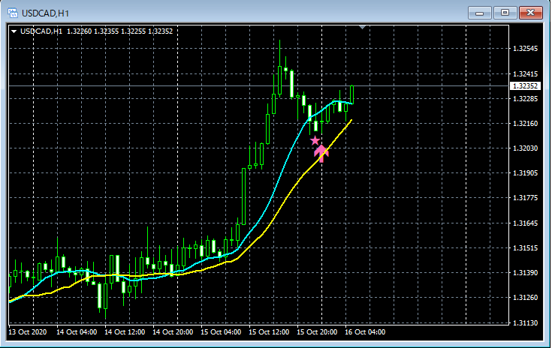The height and width of the screenshot is (348, 552).
Task: Click the 15 Oct 20:00 time label
Action: tap(317, 332)
